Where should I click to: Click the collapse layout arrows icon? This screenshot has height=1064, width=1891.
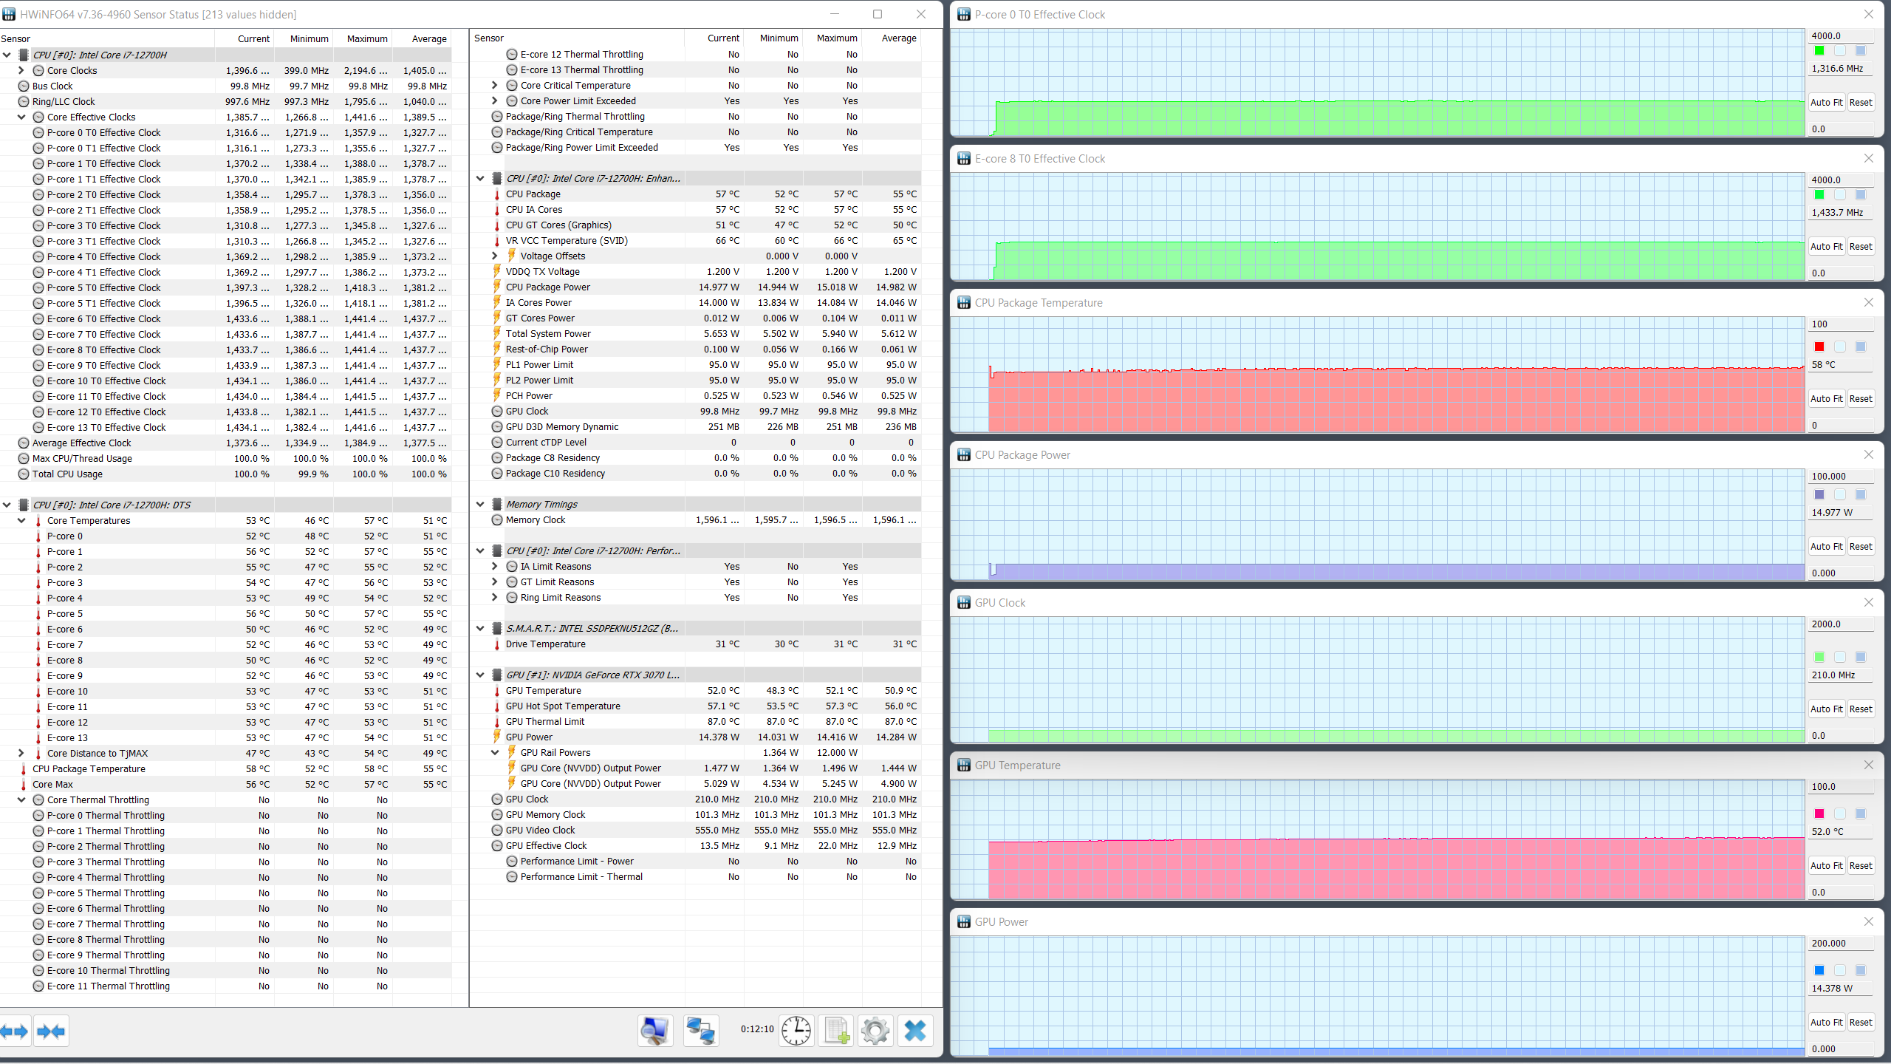[x=50, y=1031]
